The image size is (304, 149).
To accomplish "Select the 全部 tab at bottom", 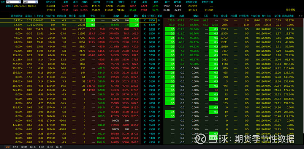I will [x=7, y=147].
